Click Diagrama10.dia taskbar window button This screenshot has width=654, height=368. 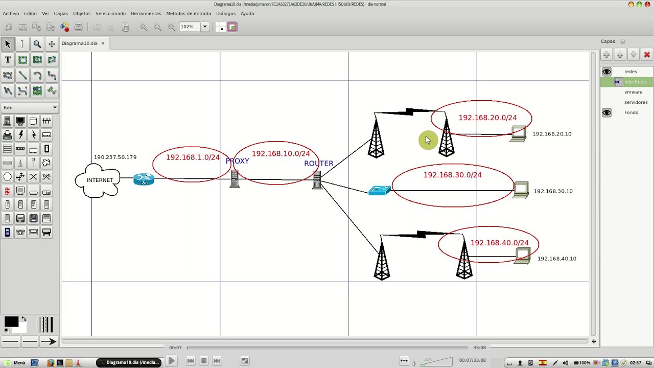pos(129,363)
